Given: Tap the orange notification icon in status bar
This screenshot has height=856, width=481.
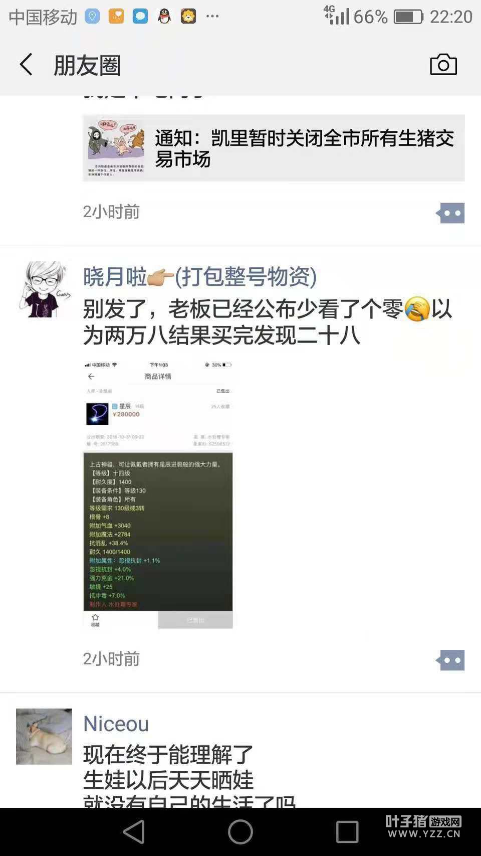Looking at the screenshot, I should tap(116, 17).
